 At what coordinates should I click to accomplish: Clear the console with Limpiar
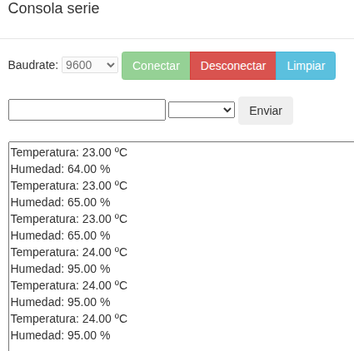click(306, 66)
